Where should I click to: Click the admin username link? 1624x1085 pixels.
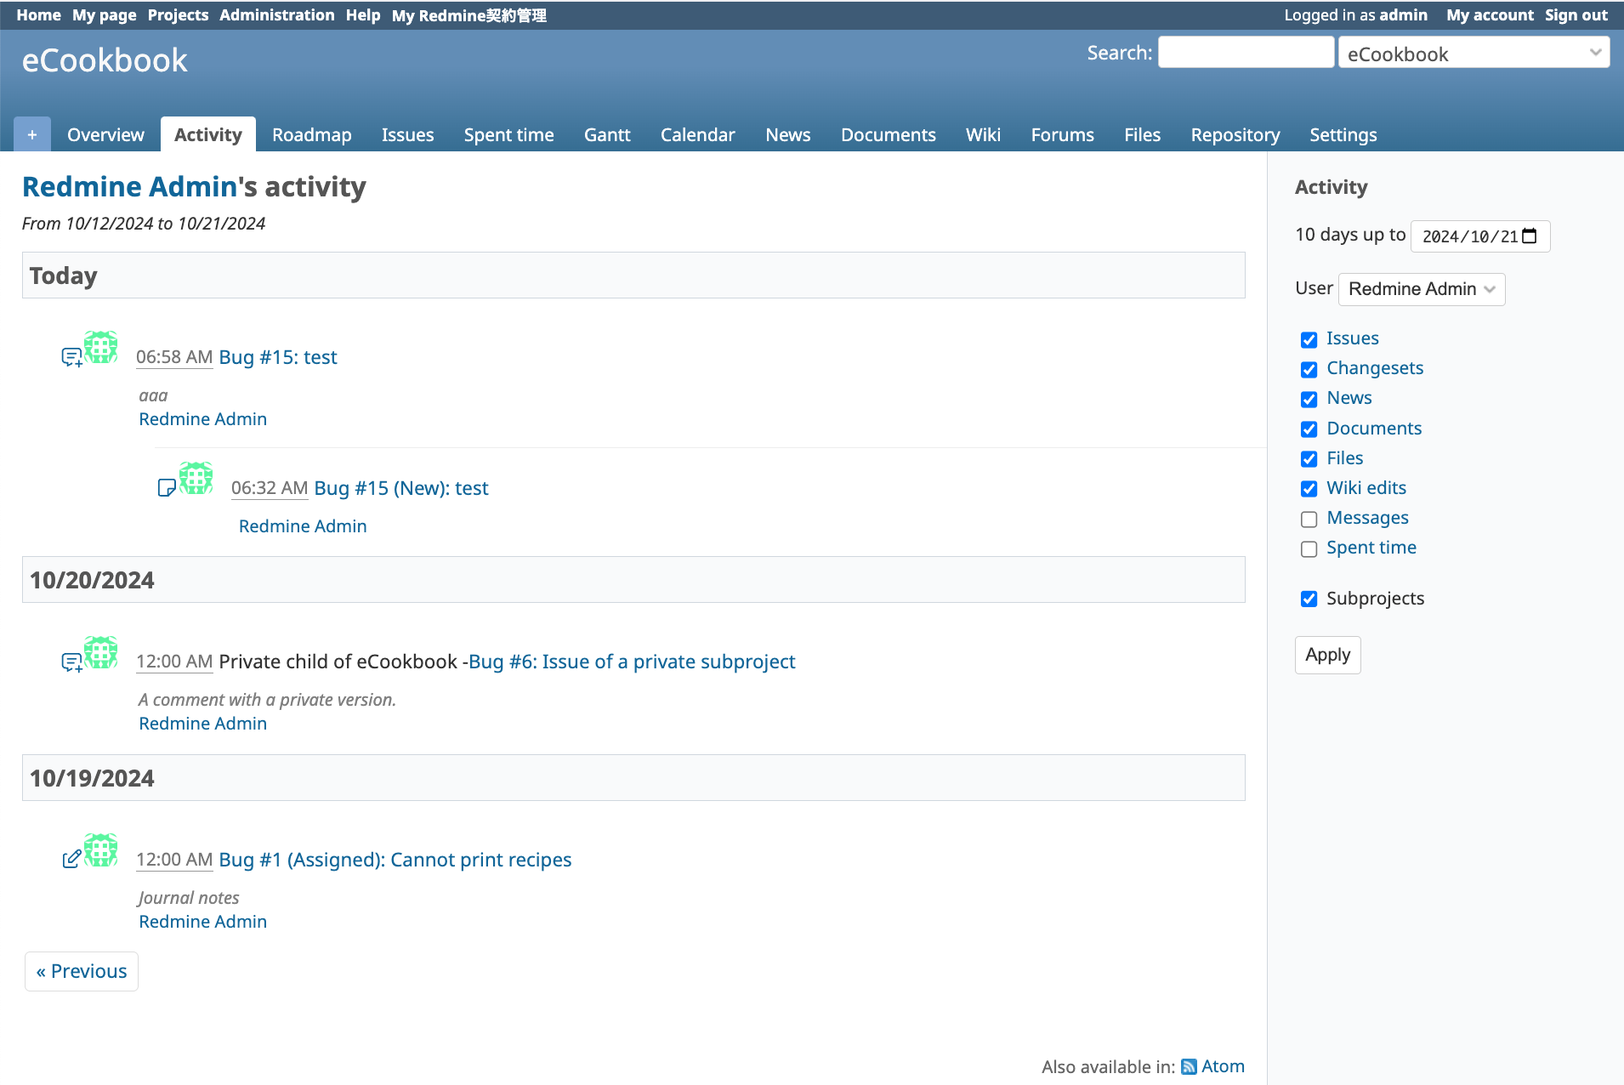tap(1403, 14)
